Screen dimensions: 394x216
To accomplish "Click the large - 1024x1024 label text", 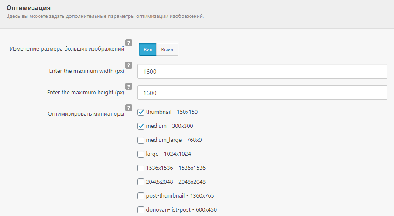I will point(168,154).
